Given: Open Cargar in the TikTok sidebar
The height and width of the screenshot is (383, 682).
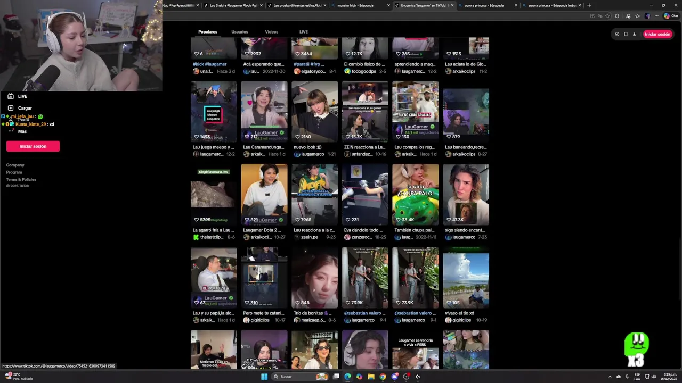Looking at the screenshot, I should (x=20, y=108).
